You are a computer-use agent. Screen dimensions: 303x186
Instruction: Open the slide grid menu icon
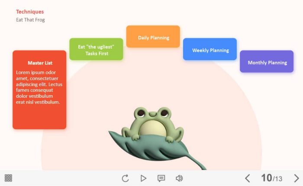tap(8, 178)
